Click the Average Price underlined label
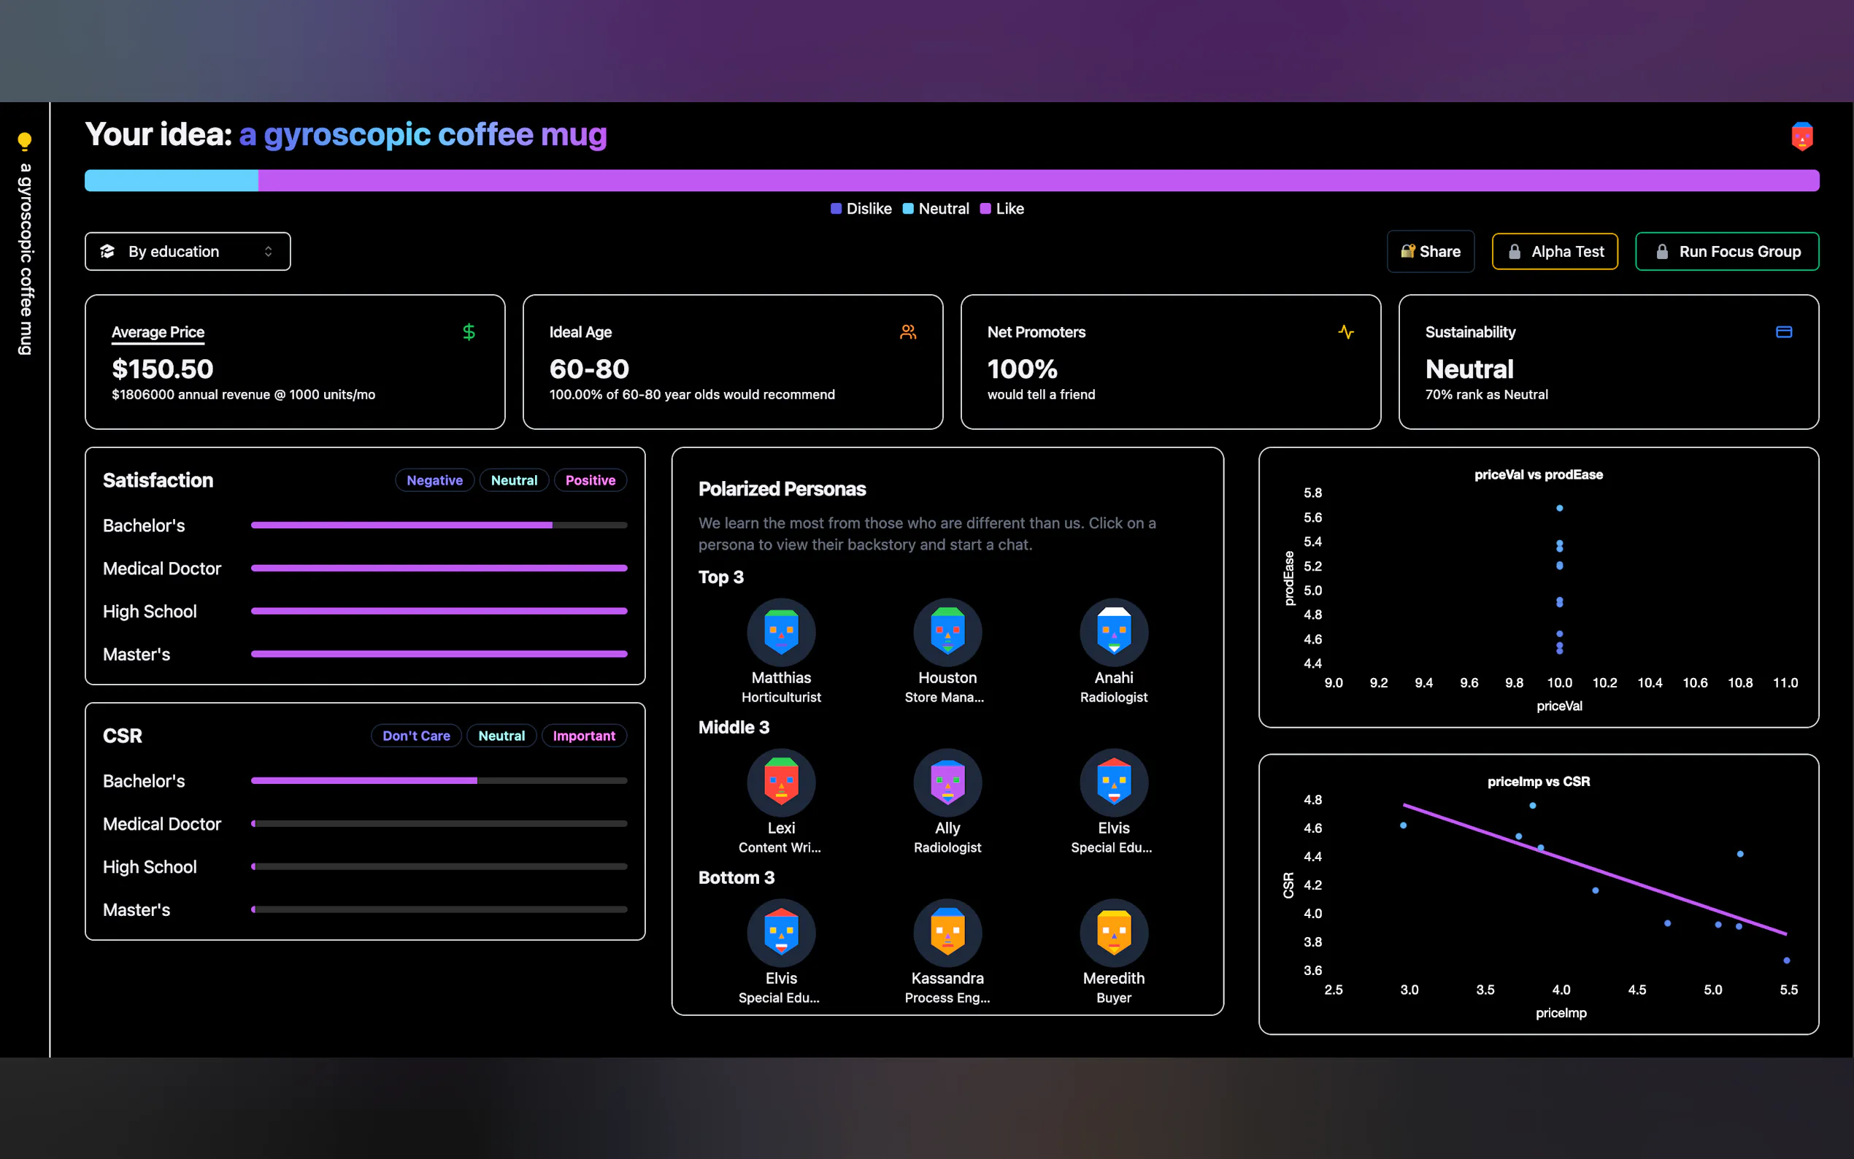Screen dimensions: 1854x1159 coord(158,332)
